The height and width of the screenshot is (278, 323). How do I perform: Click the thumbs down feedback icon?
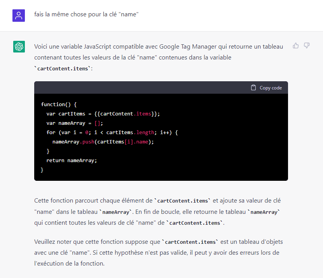307,45
